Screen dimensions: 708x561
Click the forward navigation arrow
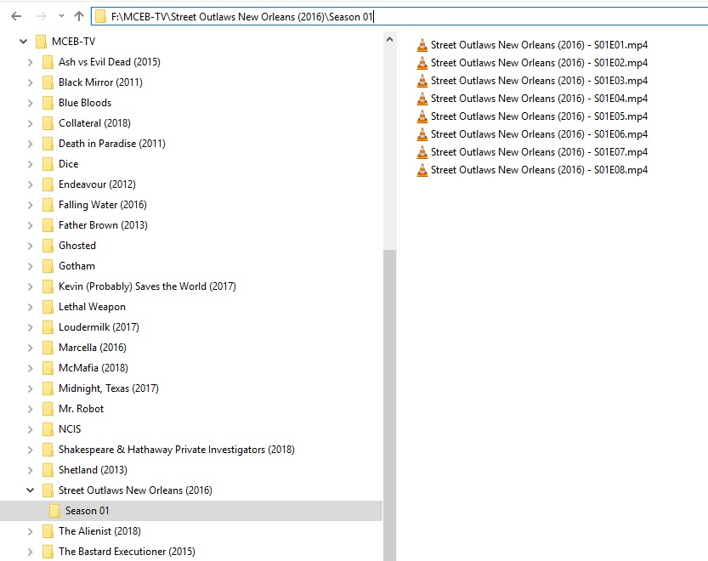[41, 17]
